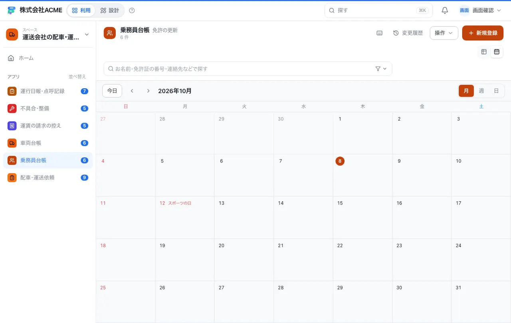Viewport: 511px width, 323px height.
Task: Open the 操作 dropdown menu
Action: [444, 33]
